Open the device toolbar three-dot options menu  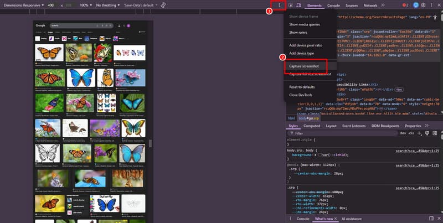[x=280, y=5]
